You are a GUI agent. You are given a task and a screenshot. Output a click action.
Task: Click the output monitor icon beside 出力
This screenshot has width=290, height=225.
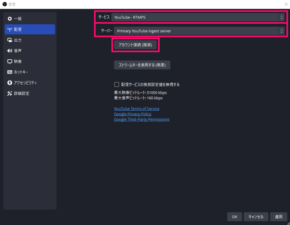[x=9, y=40]
